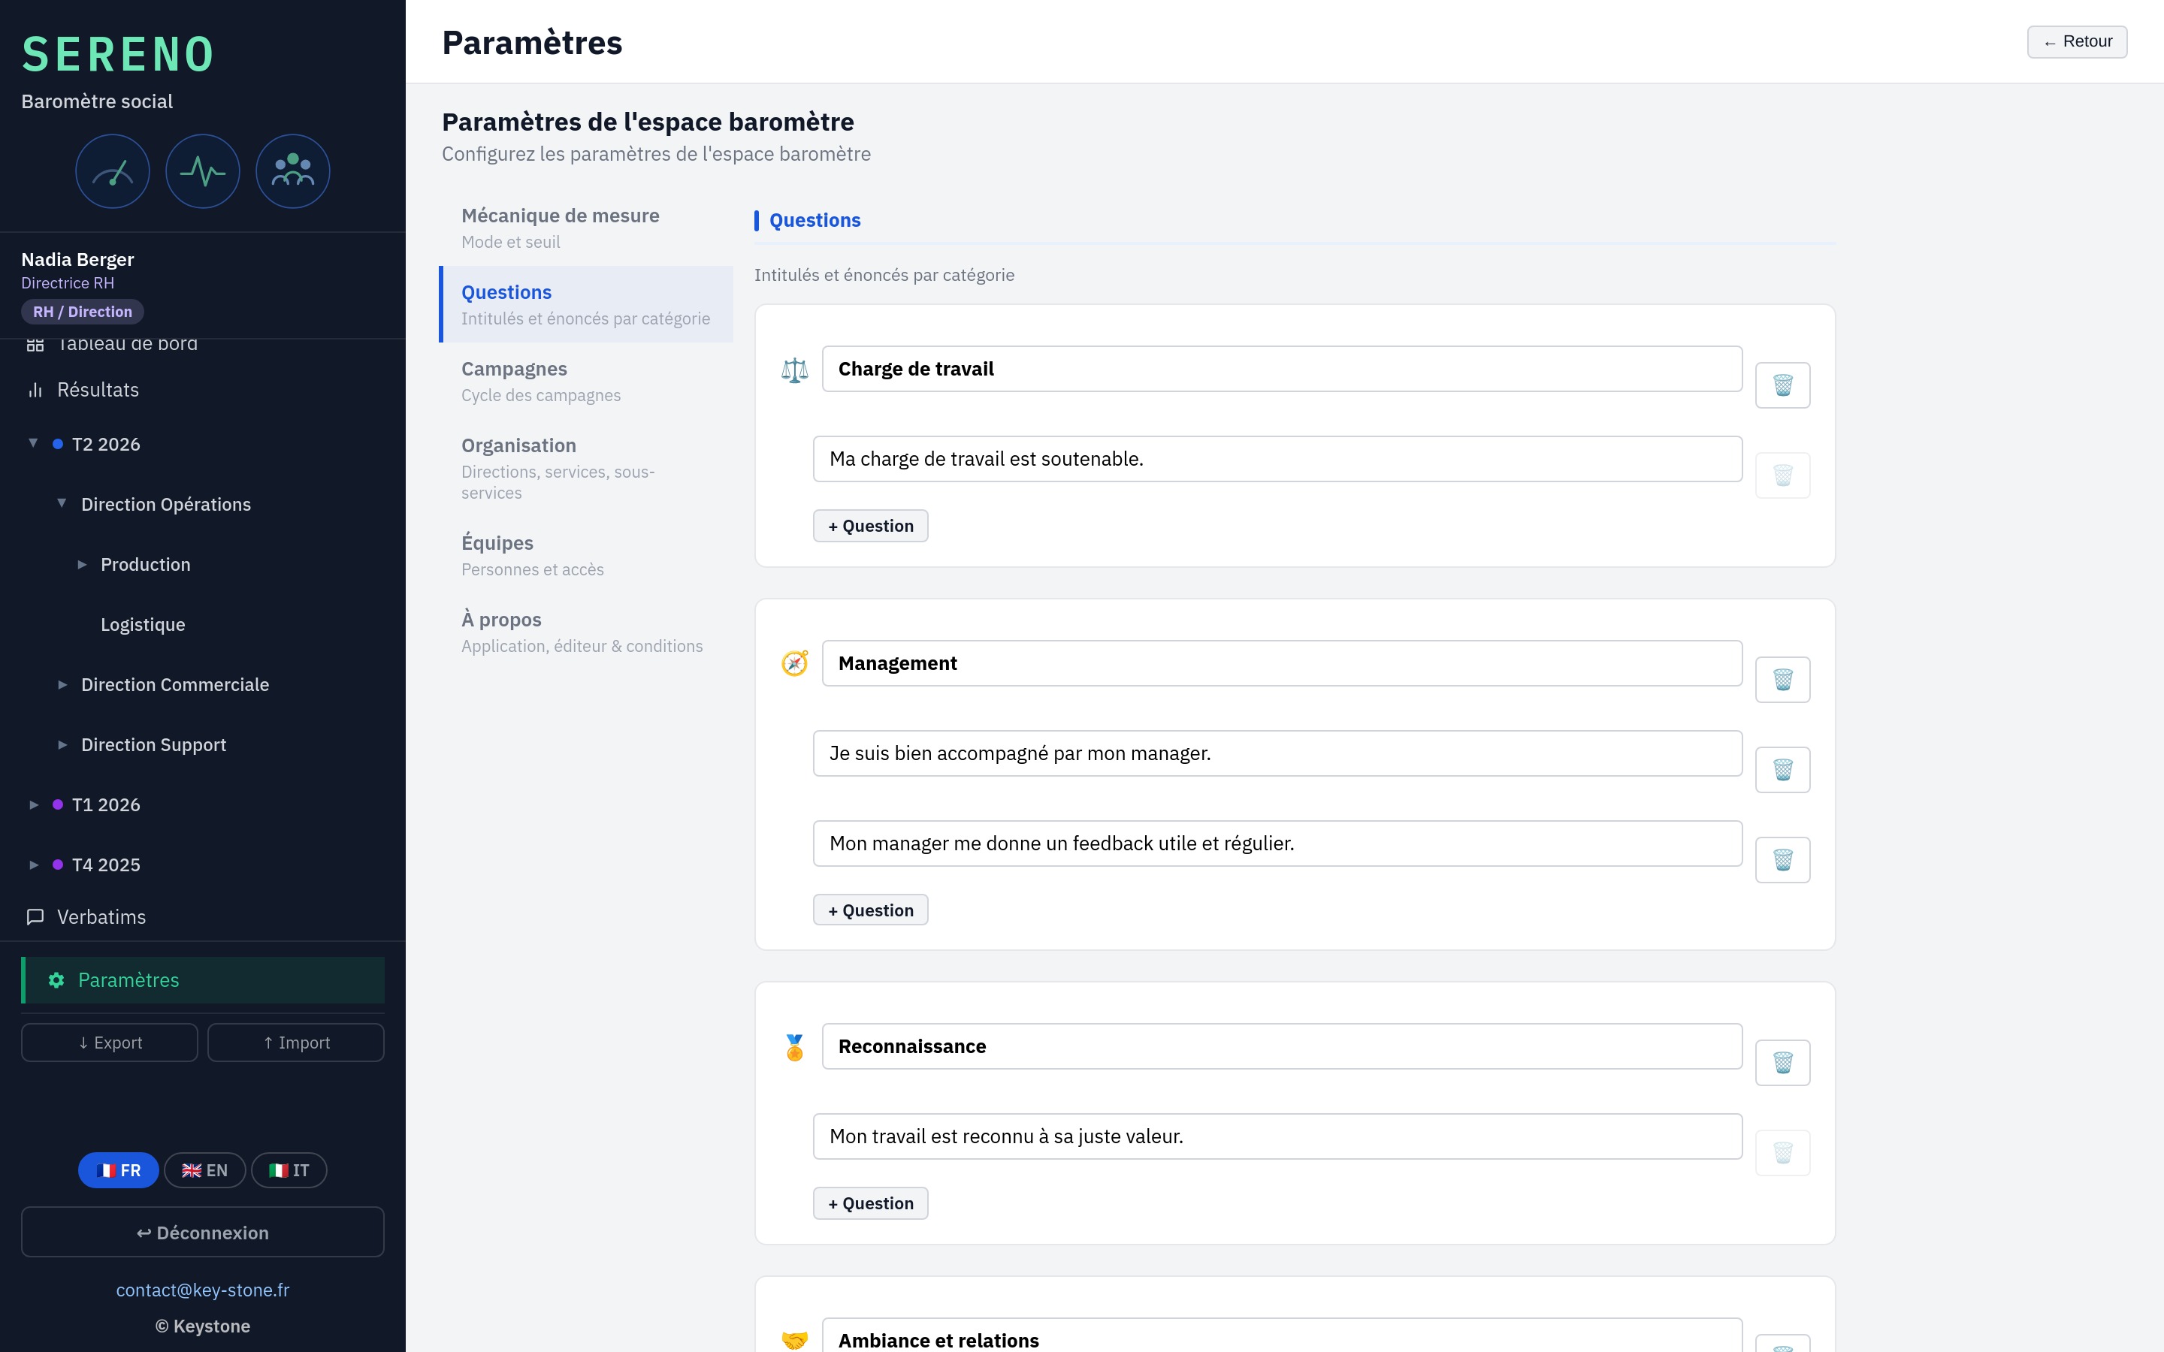Expand the Production service node

[82, 564]
